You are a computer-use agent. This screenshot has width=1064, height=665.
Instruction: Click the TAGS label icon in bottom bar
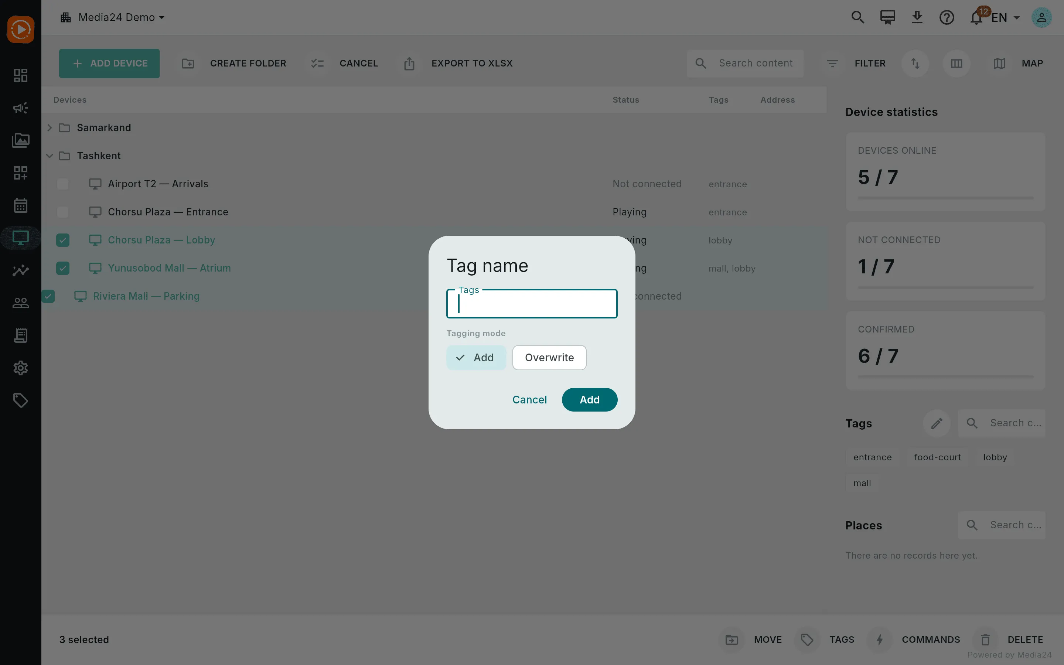[807, 640]
